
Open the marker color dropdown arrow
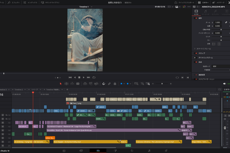point(130,84)
